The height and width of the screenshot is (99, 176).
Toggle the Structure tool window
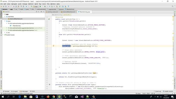coord(1,24)
